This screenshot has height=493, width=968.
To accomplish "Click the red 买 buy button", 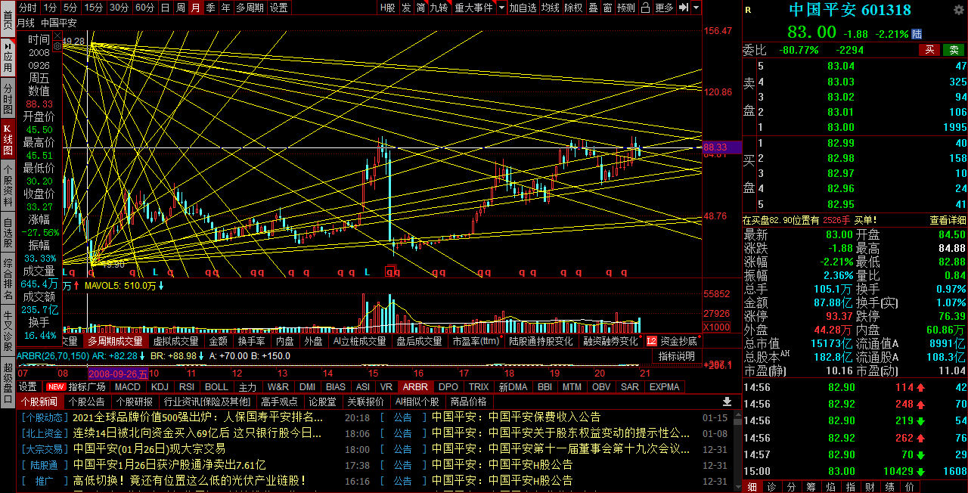I will click(930, 50).
